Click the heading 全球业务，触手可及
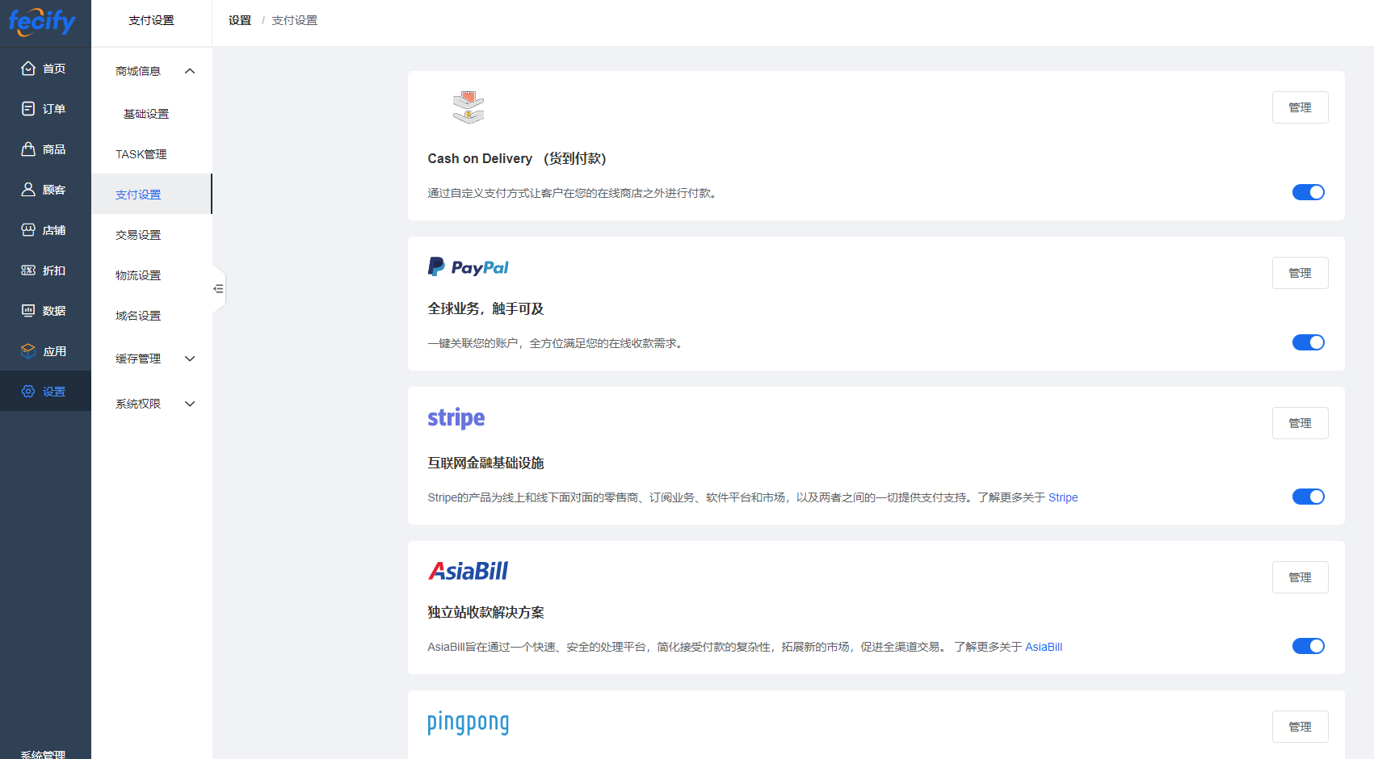 (485, 308)
